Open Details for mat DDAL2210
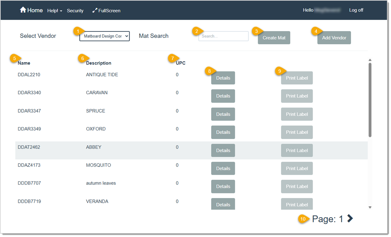This screenshot has height=237, width=391. coord(223,78)
